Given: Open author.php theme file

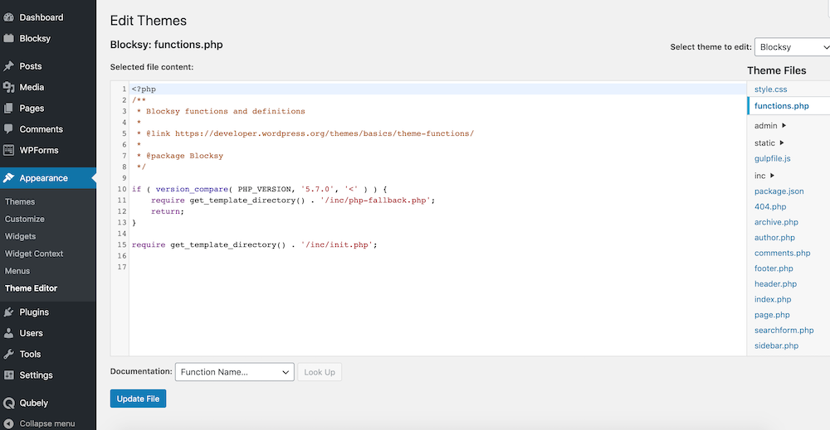Looking at the screenshot, I should 774,238.
